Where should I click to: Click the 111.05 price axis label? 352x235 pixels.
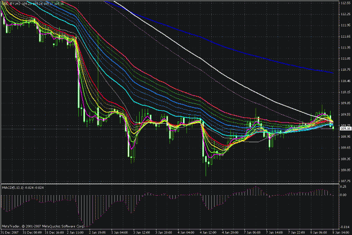coord(346,58)
